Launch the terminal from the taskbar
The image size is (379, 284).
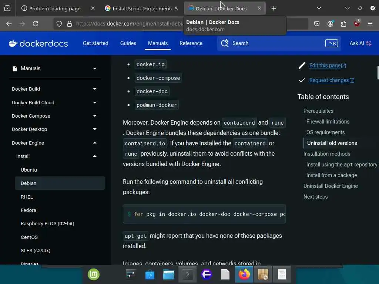pos(188,275)
